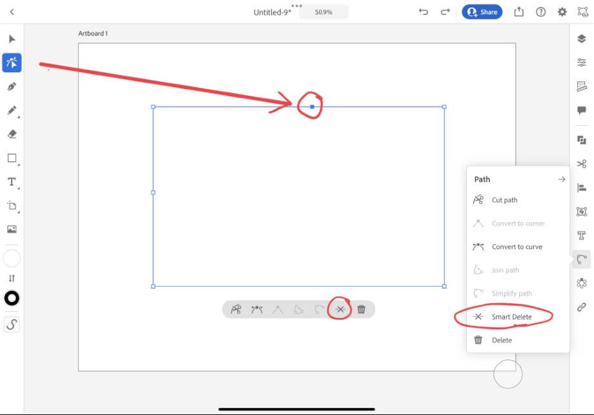The image size is (594, 415).
Task: Tap Smart Delete in floating toolbar
Action: pyautogui.click(x=340, y=309)
